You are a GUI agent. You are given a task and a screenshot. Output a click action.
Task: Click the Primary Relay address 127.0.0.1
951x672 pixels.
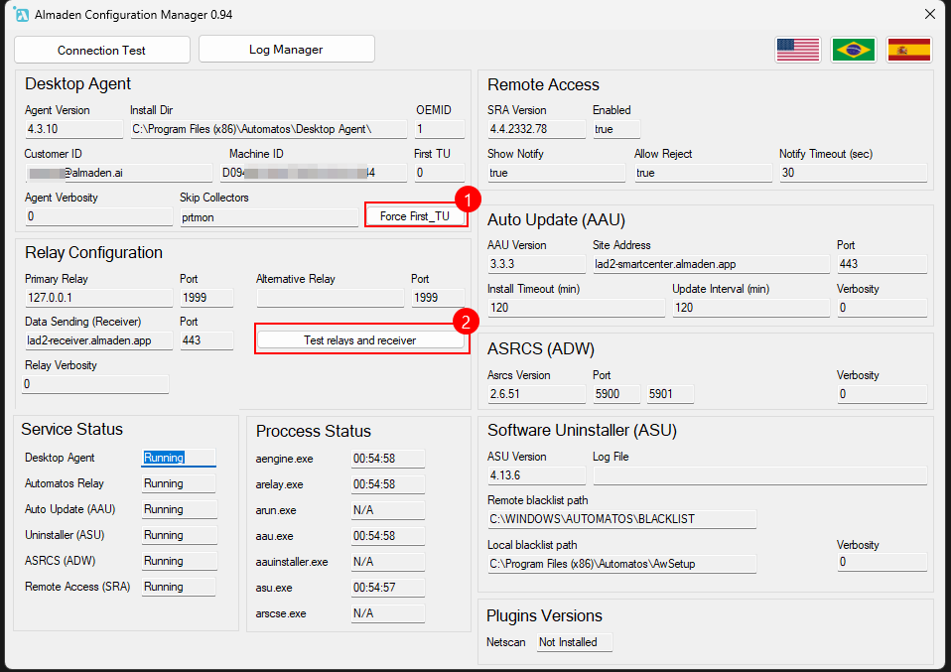pyautogui.click(x=99, y=298)
